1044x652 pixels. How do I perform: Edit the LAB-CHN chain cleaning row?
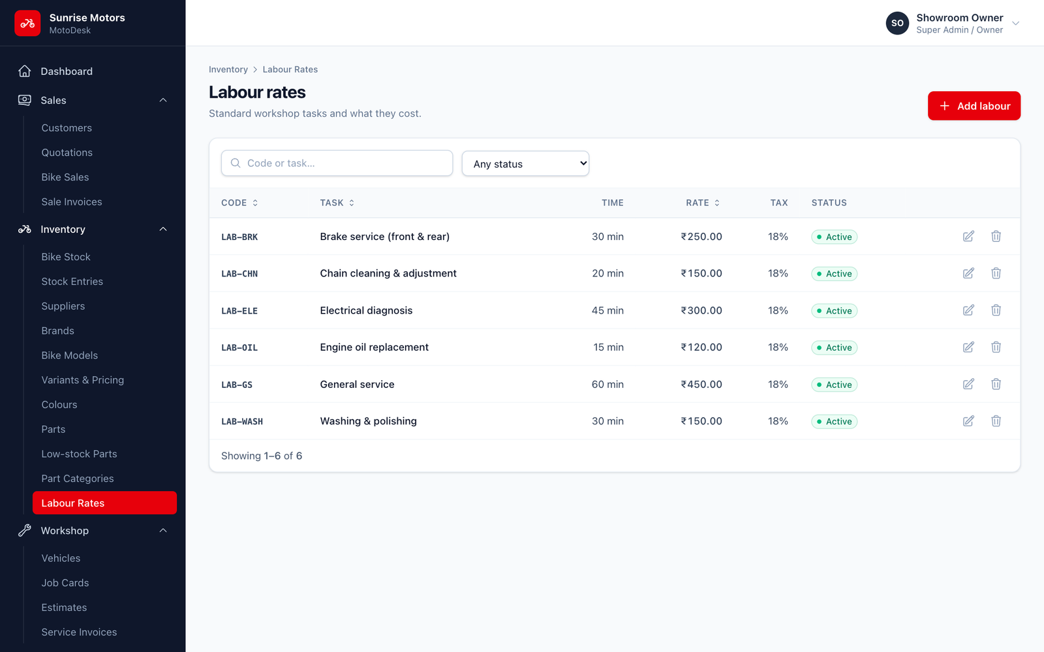point(968,273)
